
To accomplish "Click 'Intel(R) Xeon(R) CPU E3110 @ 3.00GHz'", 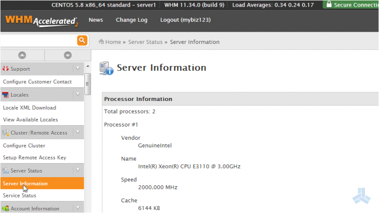I will [189, 167].
